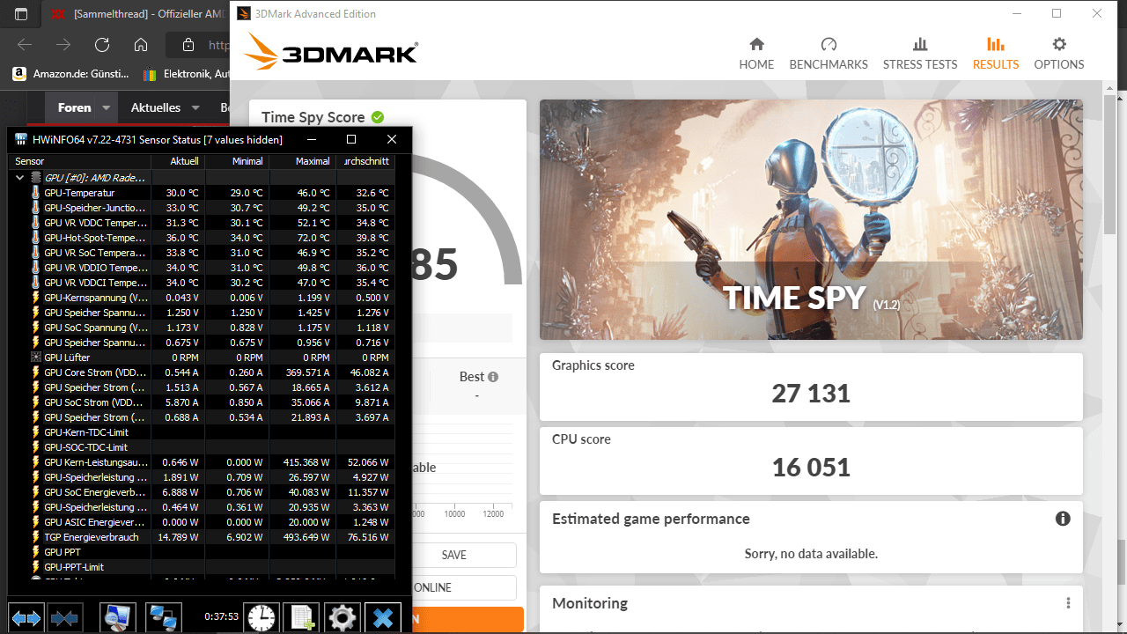Click the Graphics score value 27 131
The height and width of the screenshot is (634, 1127).
coord(811,393)
